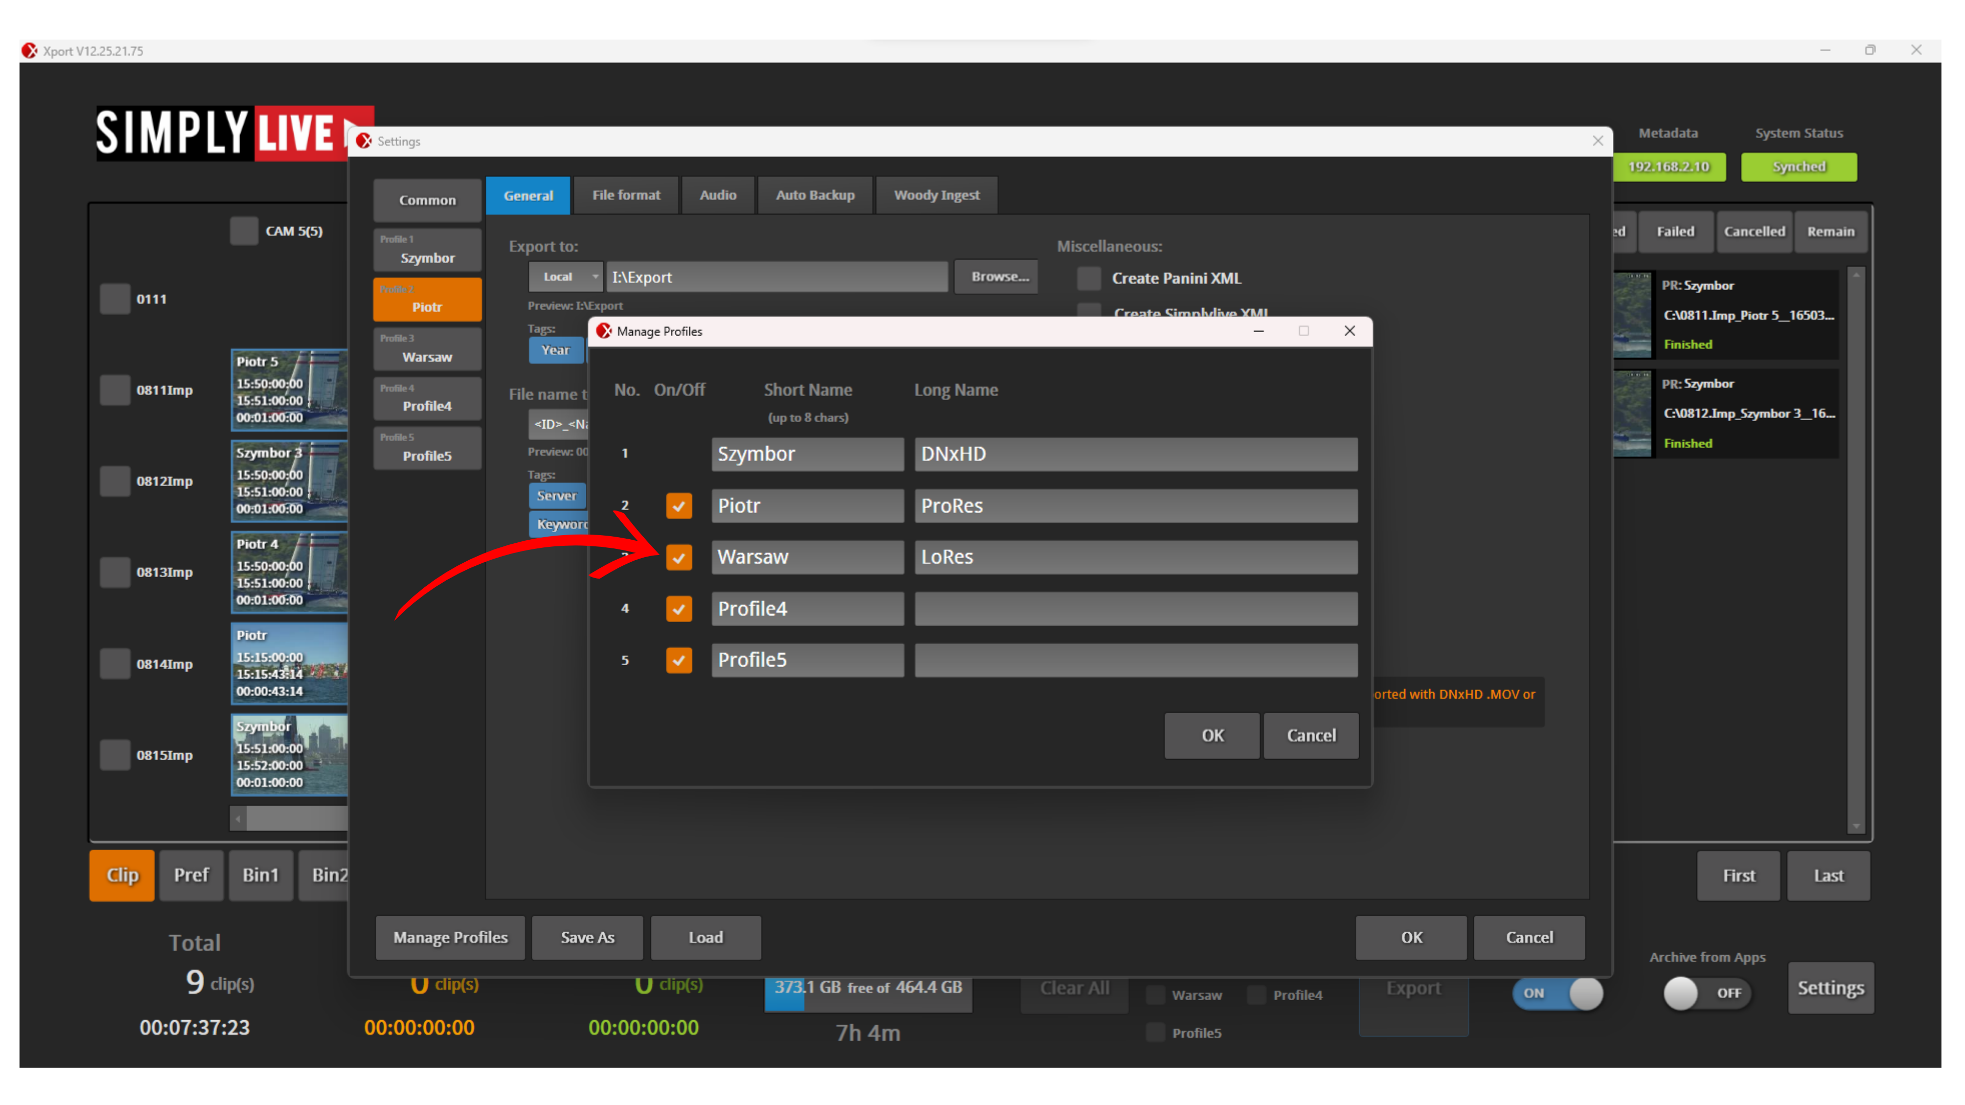Click Cancel at the bottom of Settings
This screenshot has width=1965, height=1105.
pos(1530,937)
